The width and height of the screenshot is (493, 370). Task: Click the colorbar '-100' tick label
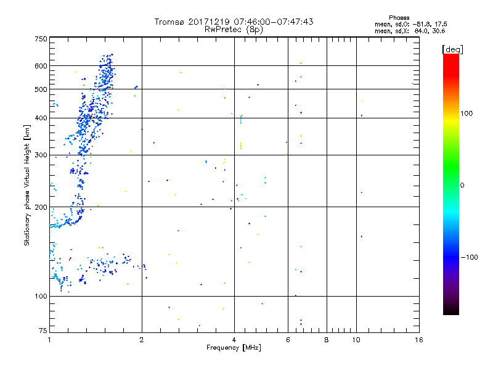[469, 257]
